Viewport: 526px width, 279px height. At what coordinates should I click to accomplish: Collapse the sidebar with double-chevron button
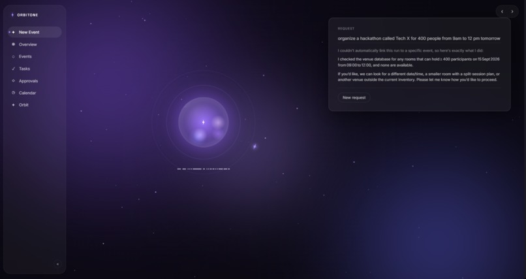(57, 264)
